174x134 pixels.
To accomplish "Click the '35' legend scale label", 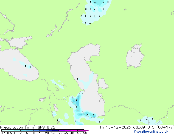I will (66, 133).
